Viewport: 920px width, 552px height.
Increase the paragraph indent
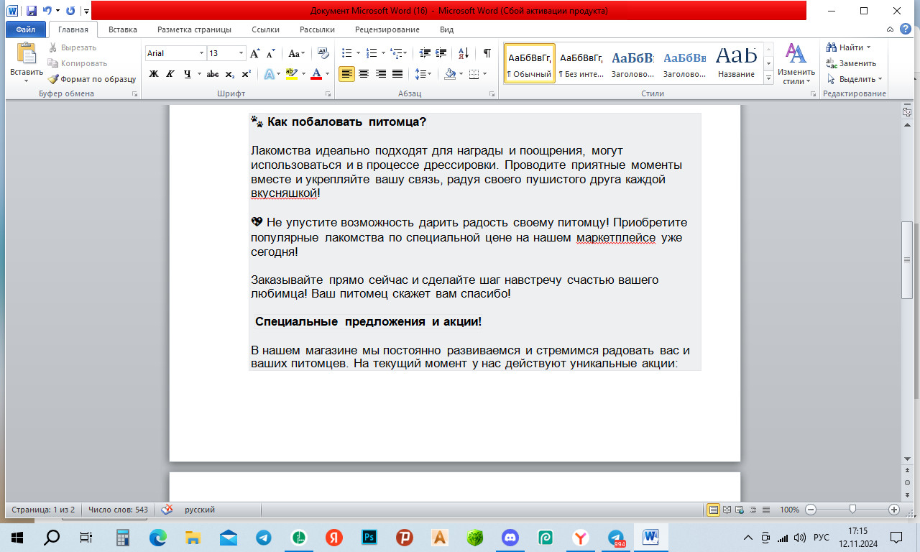click(440, 53)
